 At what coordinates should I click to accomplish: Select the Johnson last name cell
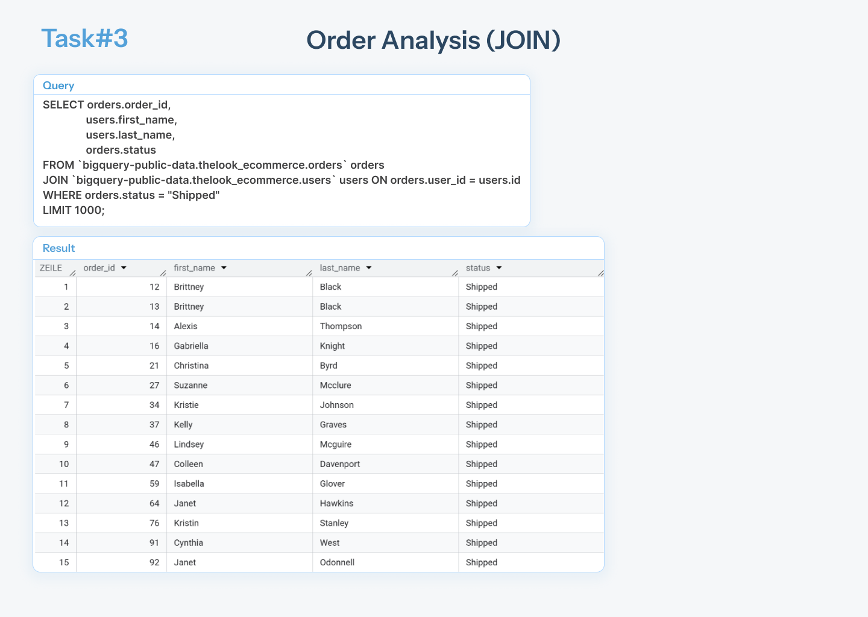click(386, 405)
